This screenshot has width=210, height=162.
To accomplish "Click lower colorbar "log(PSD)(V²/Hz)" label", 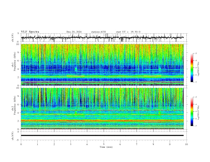I will pyautogui.click(x=198, y=113).
